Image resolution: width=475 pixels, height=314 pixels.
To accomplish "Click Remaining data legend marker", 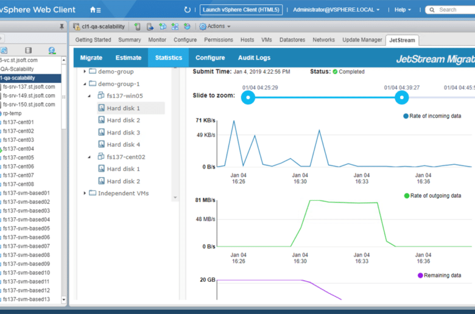I will click(x=420, y=275).
